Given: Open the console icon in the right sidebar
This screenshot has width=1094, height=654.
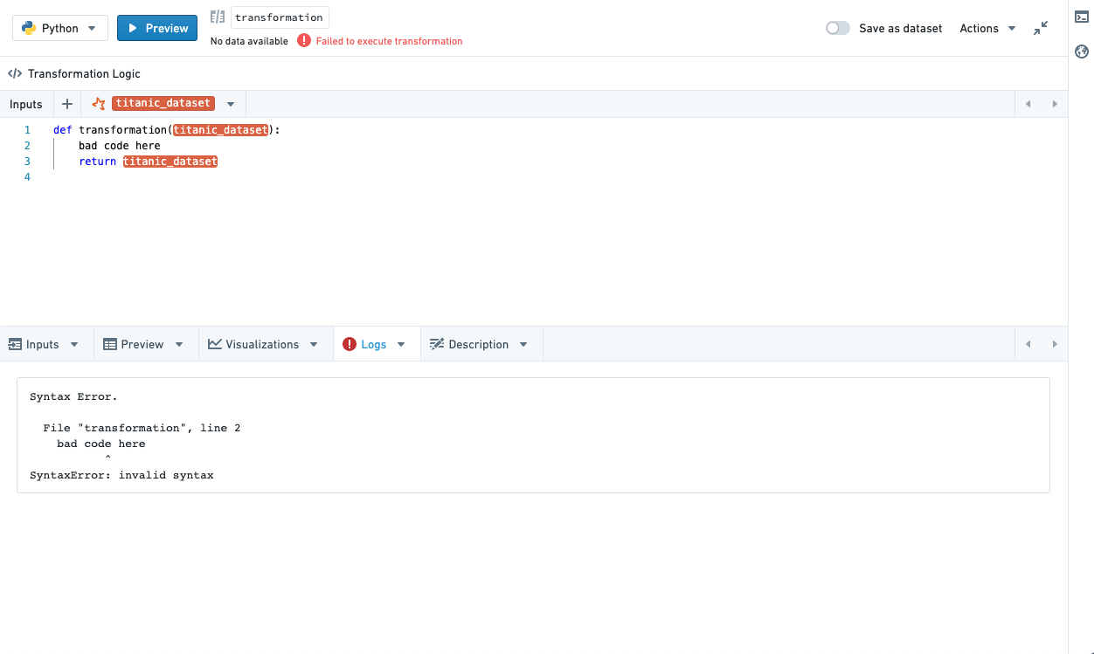Looking at the screenshot, I should [1082, 17].
